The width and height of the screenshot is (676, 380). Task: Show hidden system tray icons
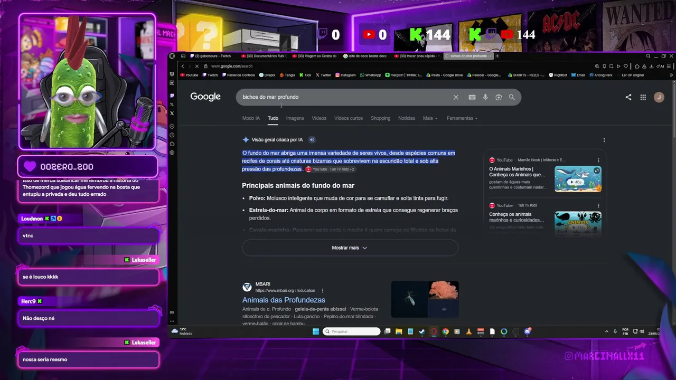[x=607, y=331]
